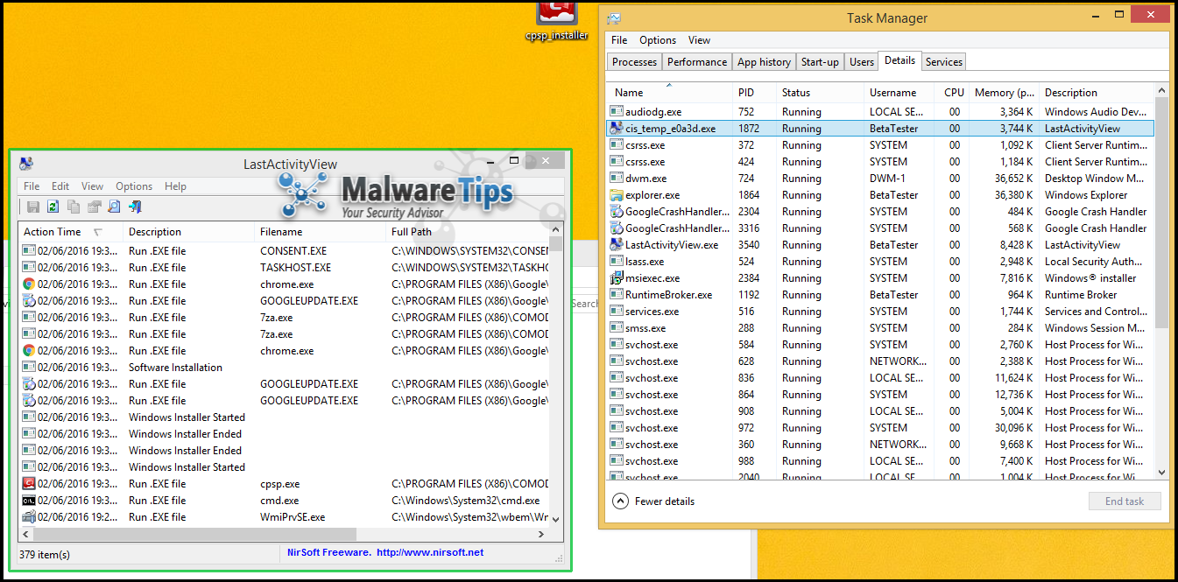The height and width of the screenshot is (582, 1178).
Task: Click the services.exe process icon
Action: [x=617, y=312]
